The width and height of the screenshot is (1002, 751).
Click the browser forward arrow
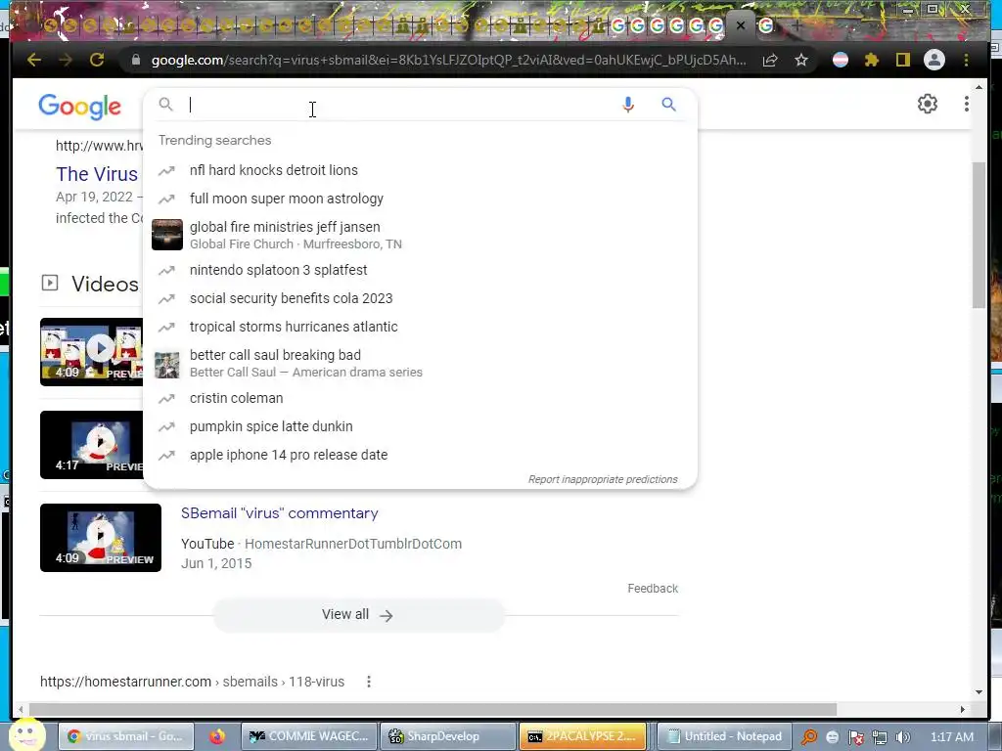[66, 60]
